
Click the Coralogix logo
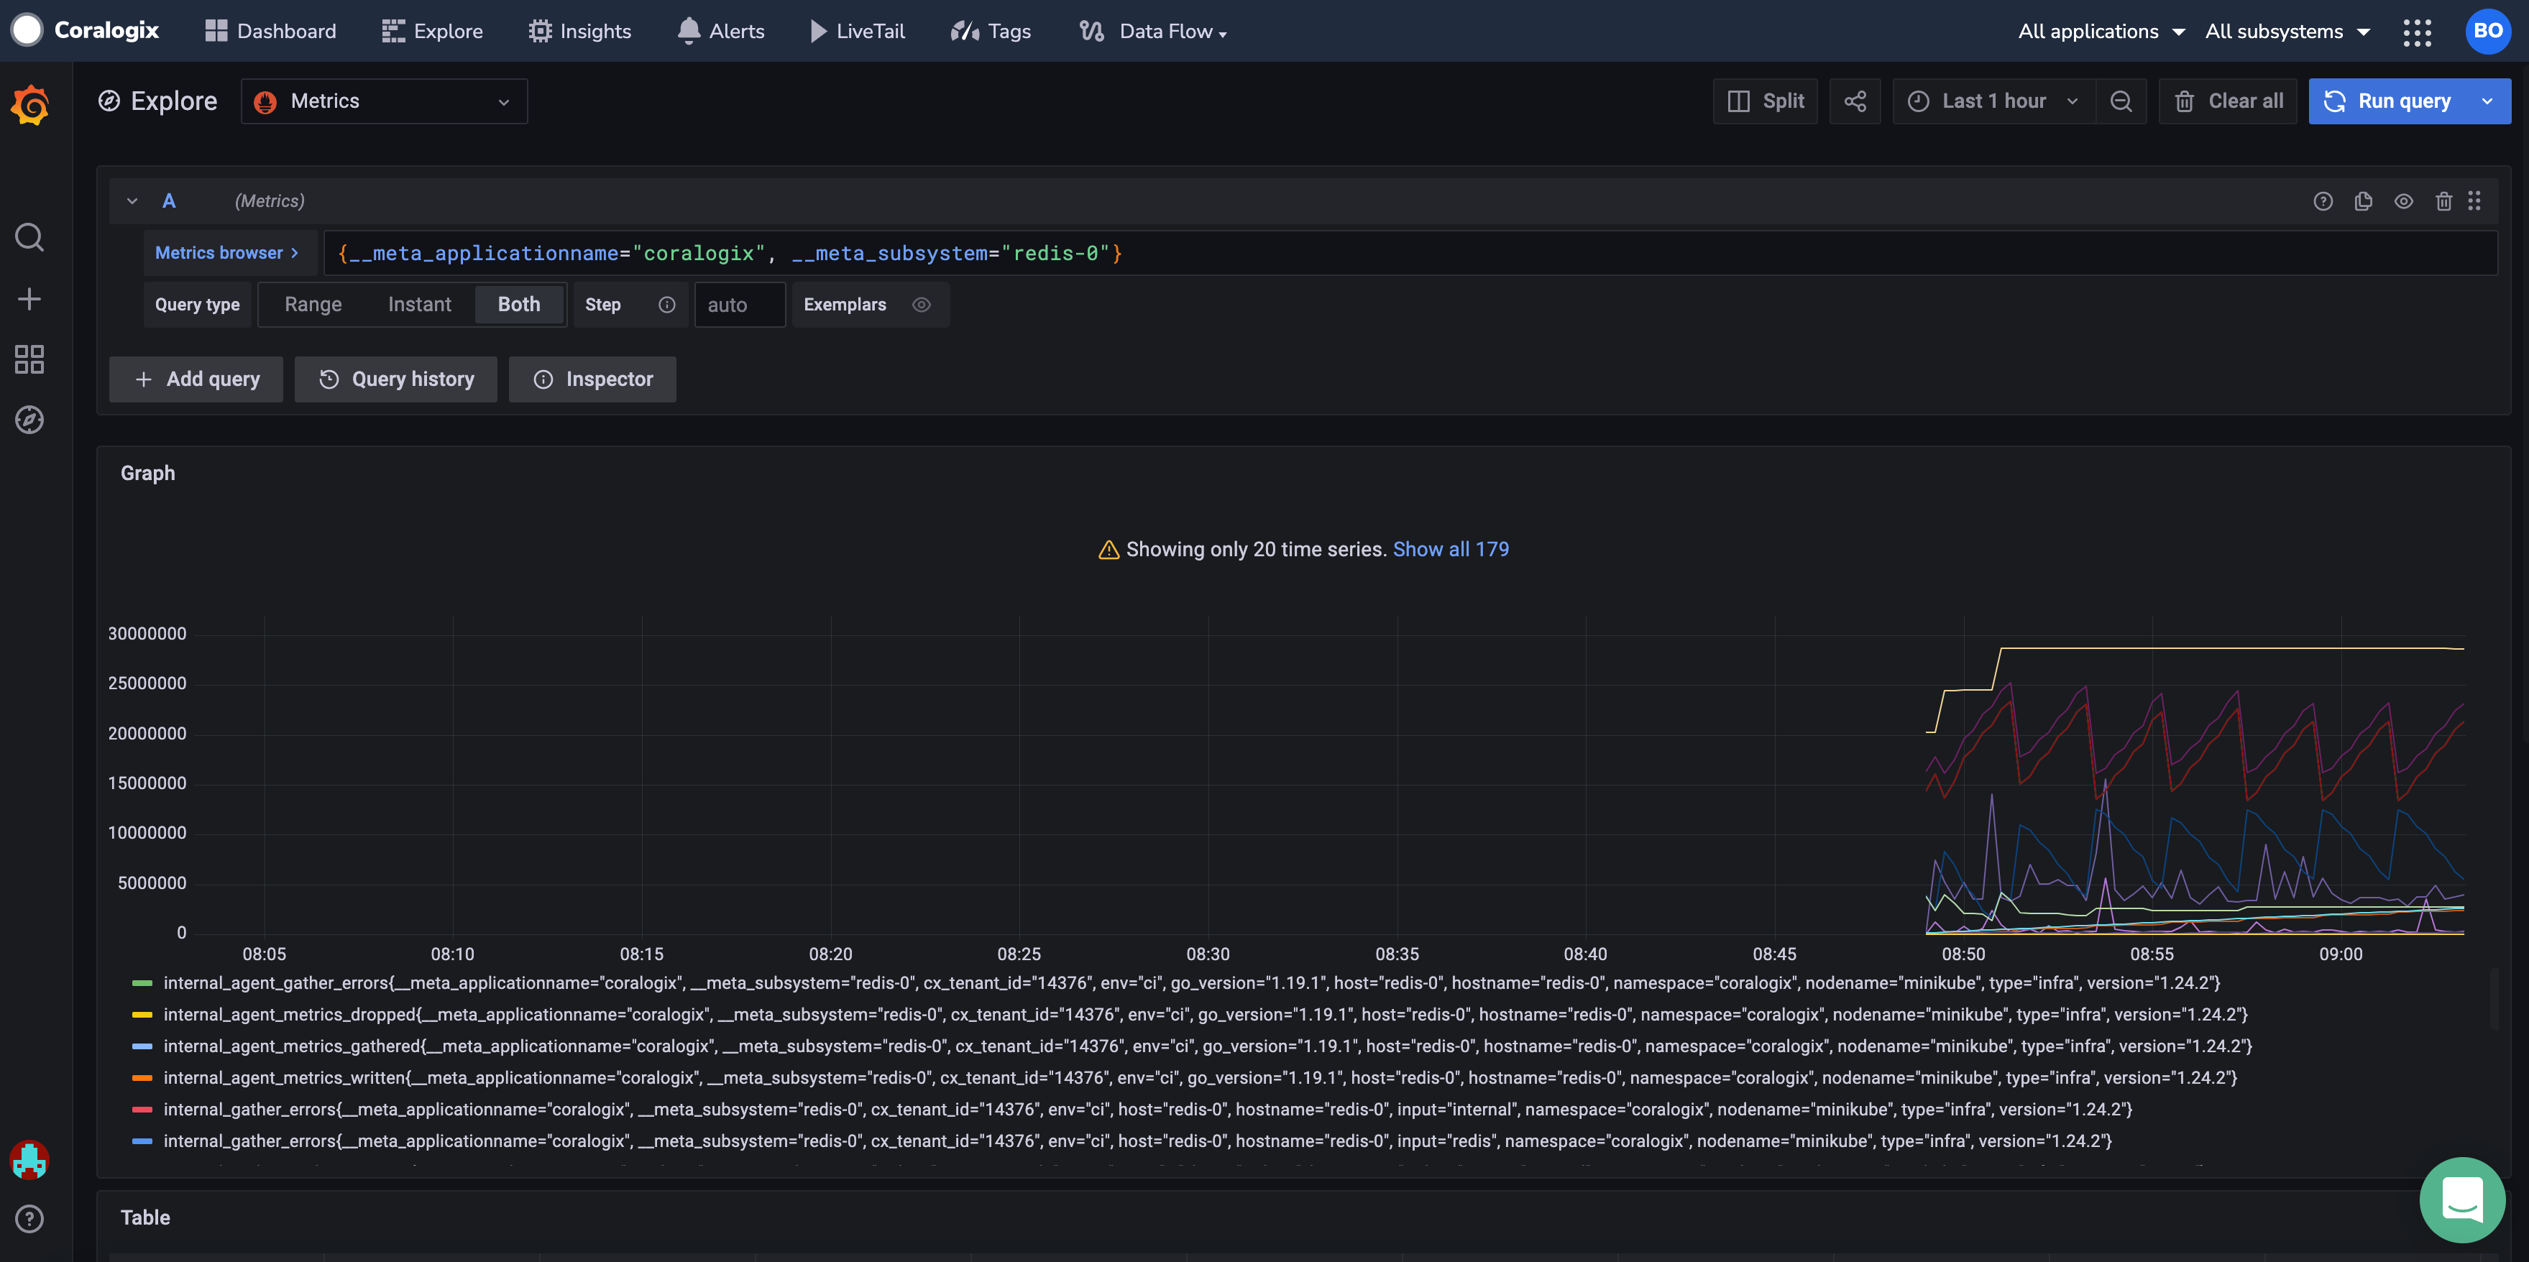(x=84, y=30)
